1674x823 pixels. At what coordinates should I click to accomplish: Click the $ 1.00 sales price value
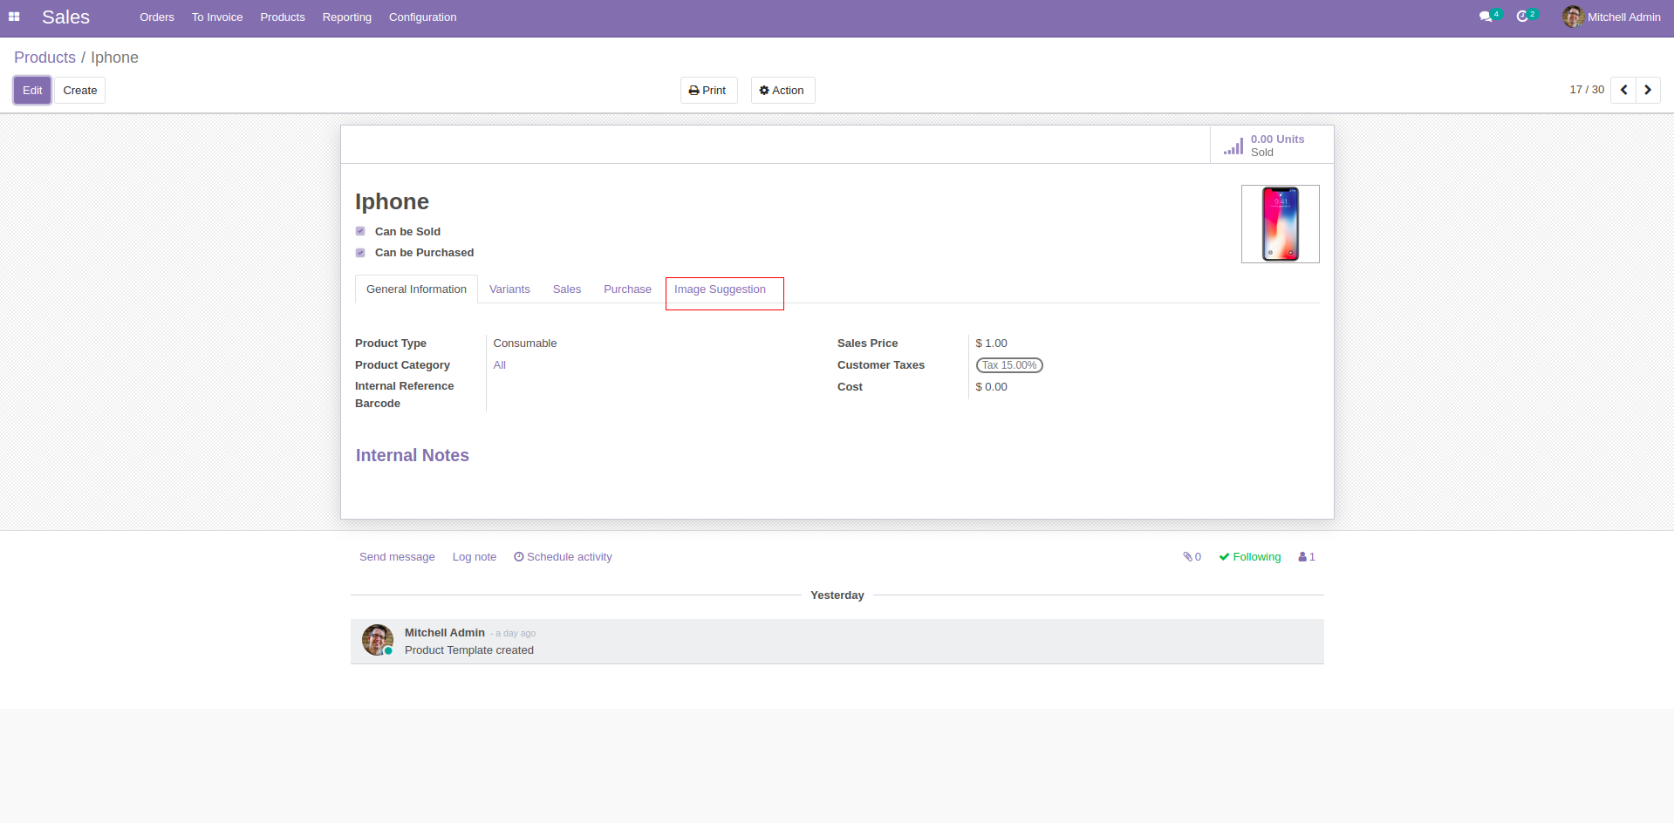click(x=991, y=343)
